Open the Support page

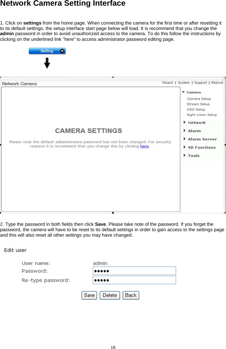pyautogui.click(x=201, y=83)
